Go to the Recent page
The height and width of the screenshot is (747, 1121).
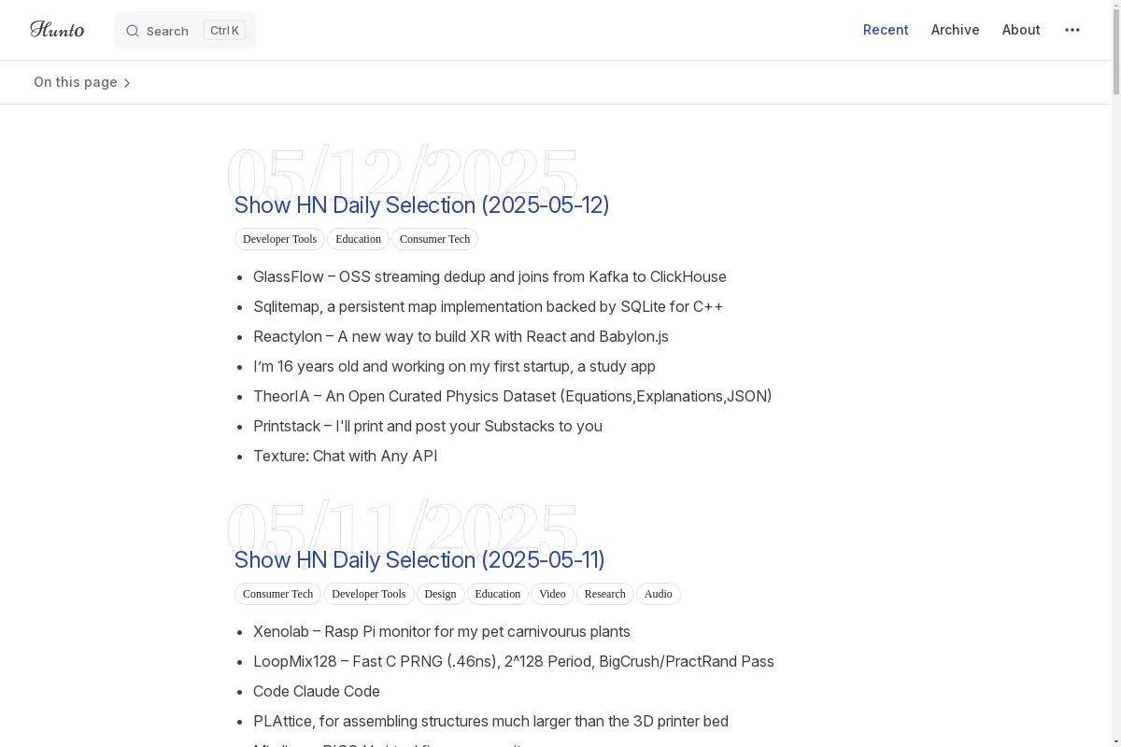[x=886, y=30]
